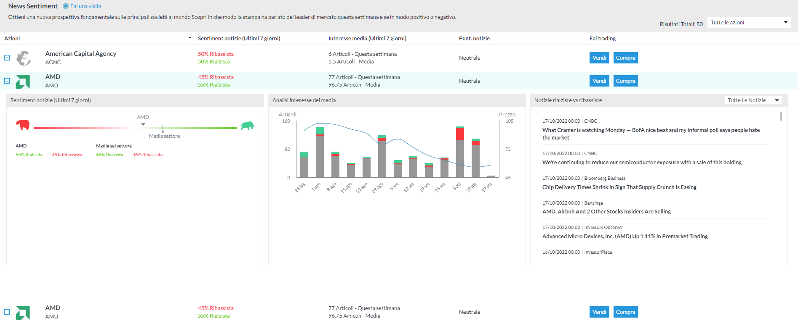Expand the bottom AMD row
Viewport: 798px width, 326px height.
pyautogui.click(x=7, y=312)
